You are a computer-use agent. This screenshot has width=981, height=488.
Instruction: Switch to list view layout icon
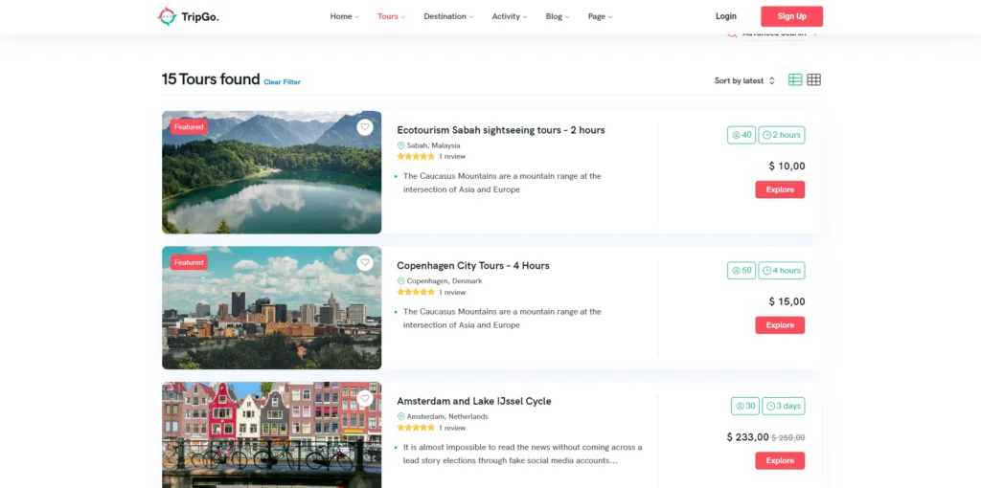click(795, 80)
